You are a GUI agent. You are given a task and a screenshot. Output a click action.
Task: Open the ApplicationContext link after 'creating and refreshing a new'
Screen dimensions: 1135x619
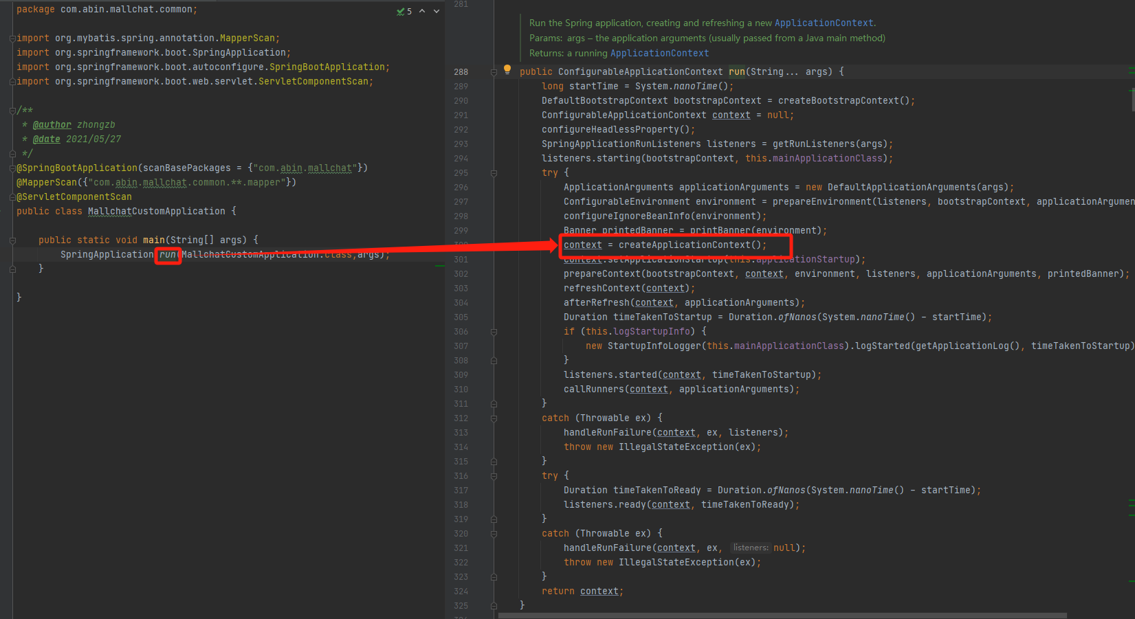824,23
